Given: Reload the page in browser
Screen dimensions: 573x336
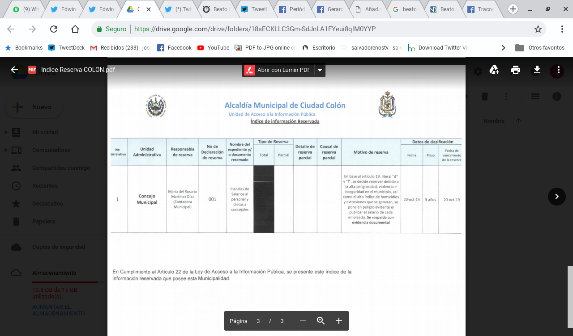Looking at the screenshot, I should click(x=54, y=29).
